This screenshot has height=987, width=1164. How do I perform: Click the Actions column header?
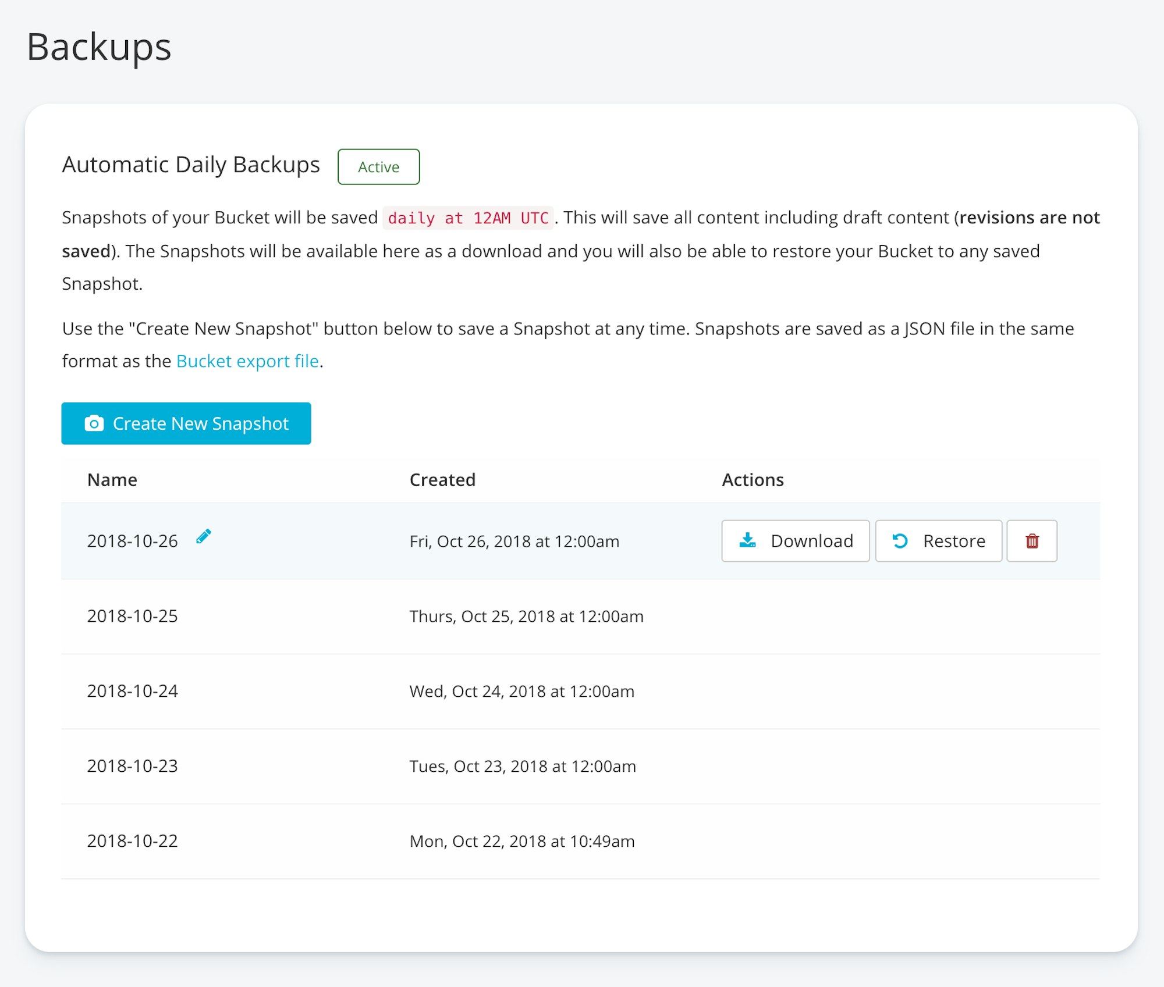[753, 480]
